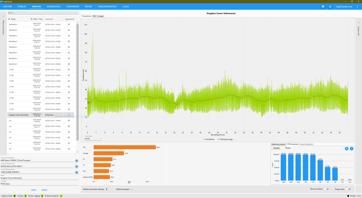This screenshot has width=362, height=198.
Task: Sort list by Date / Time column arrow
Action: point(32,19)
